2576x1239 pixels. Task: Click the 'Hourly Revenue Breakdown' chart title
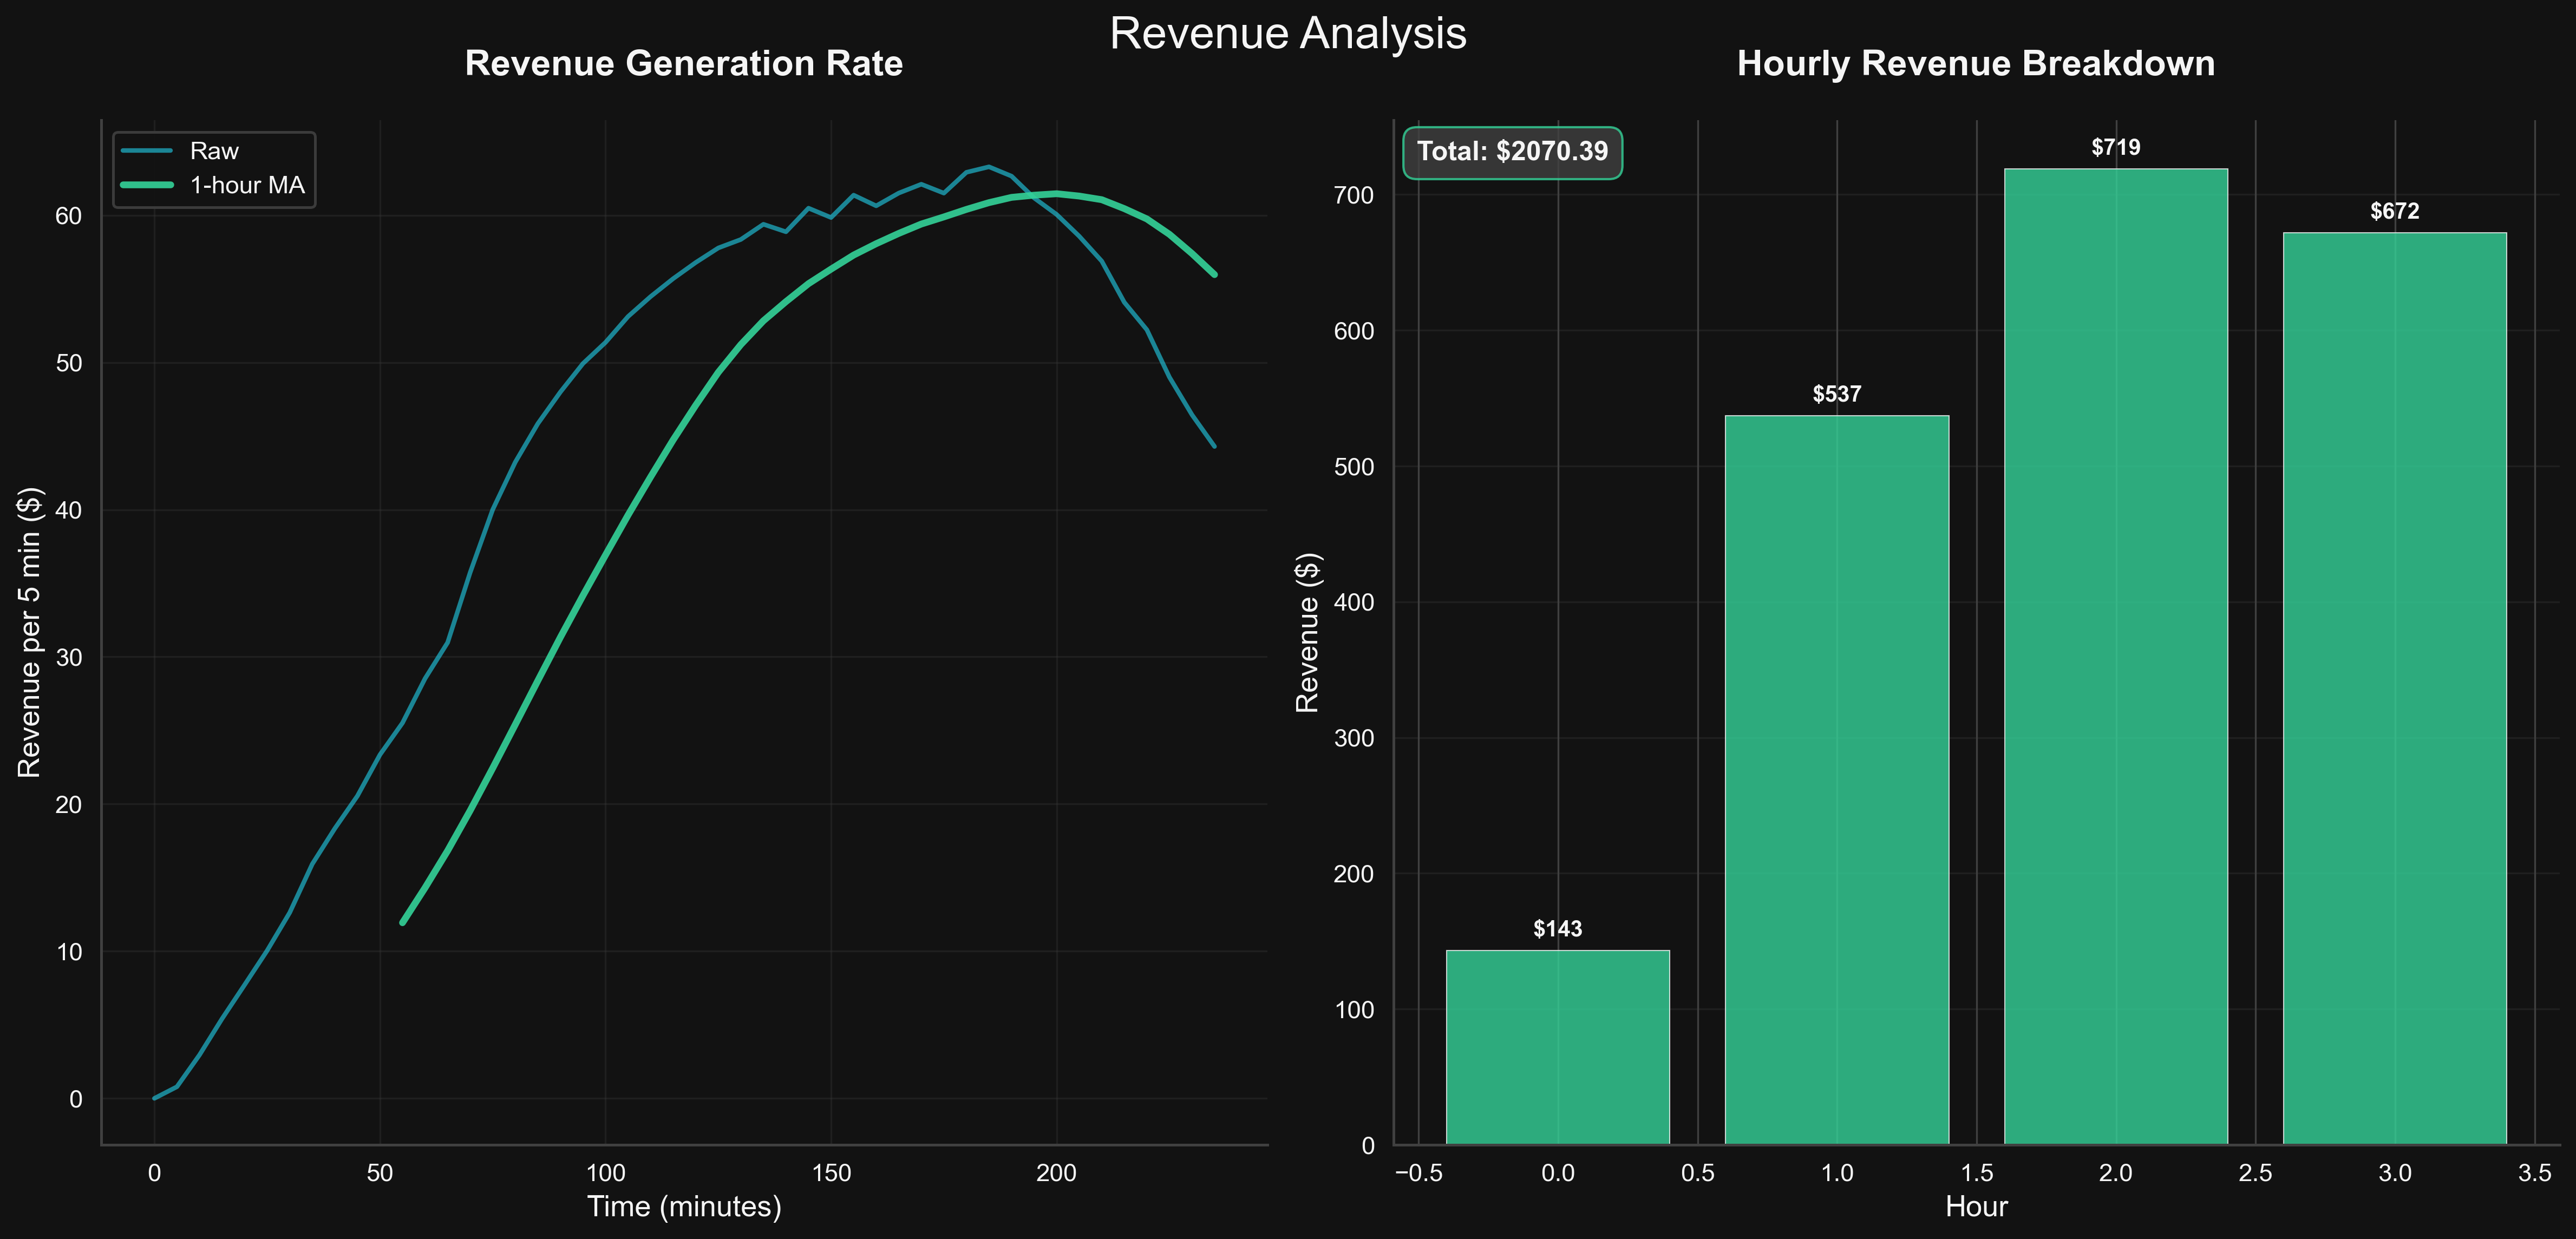pyautogui.click(x=1976, y=64)
